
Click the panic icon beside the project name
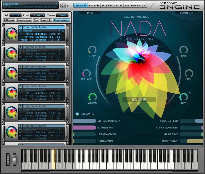(x=63, y=5)
